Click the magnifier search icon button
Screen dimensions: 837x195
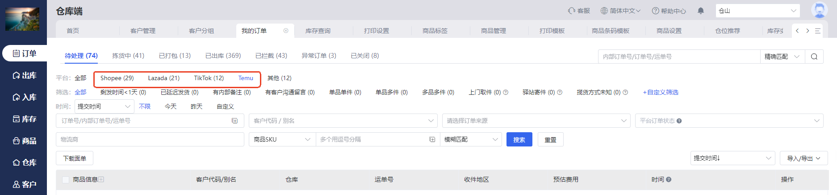(x=814, y=57)
